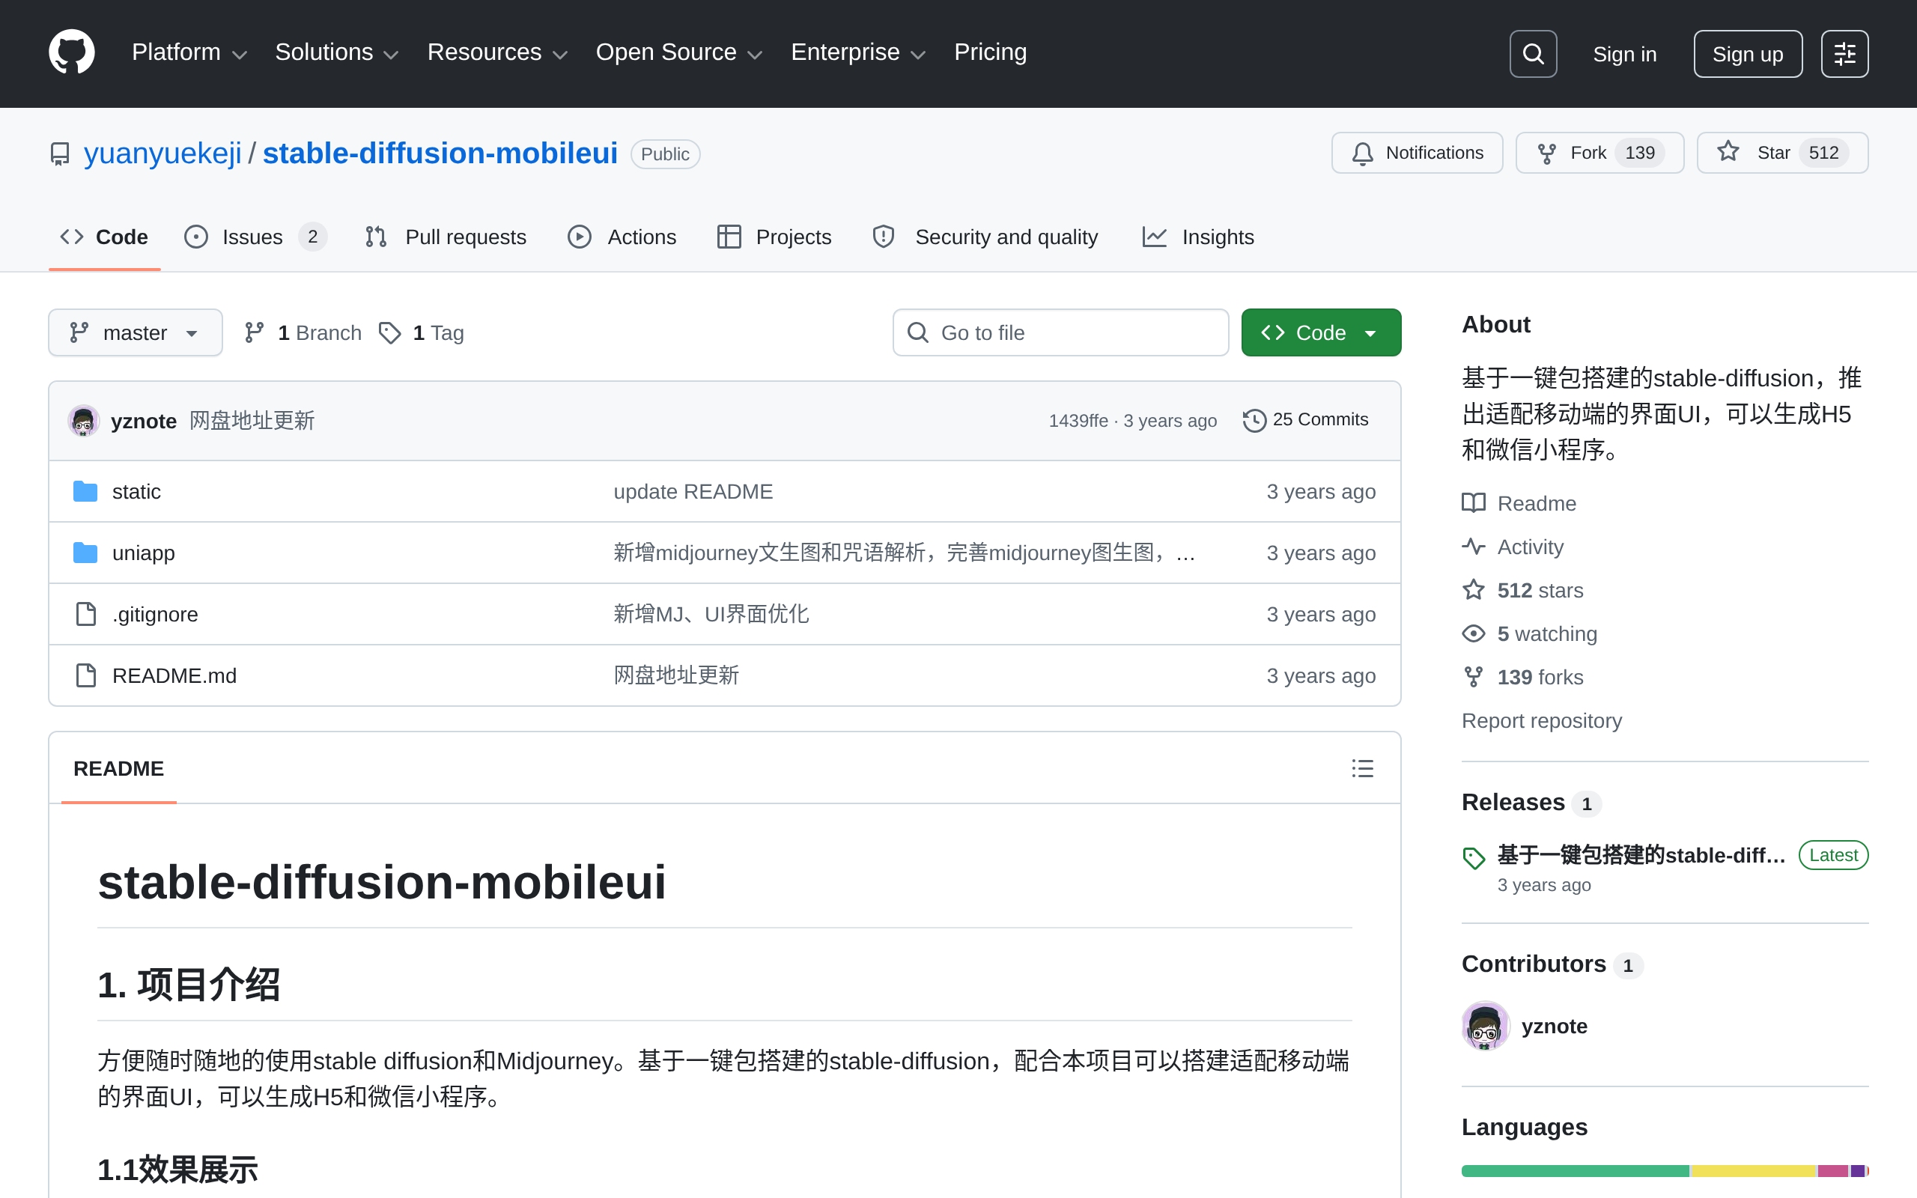Expand the Open Source menu
Screen dimensions: 1917x1198
tap(678, 52)
